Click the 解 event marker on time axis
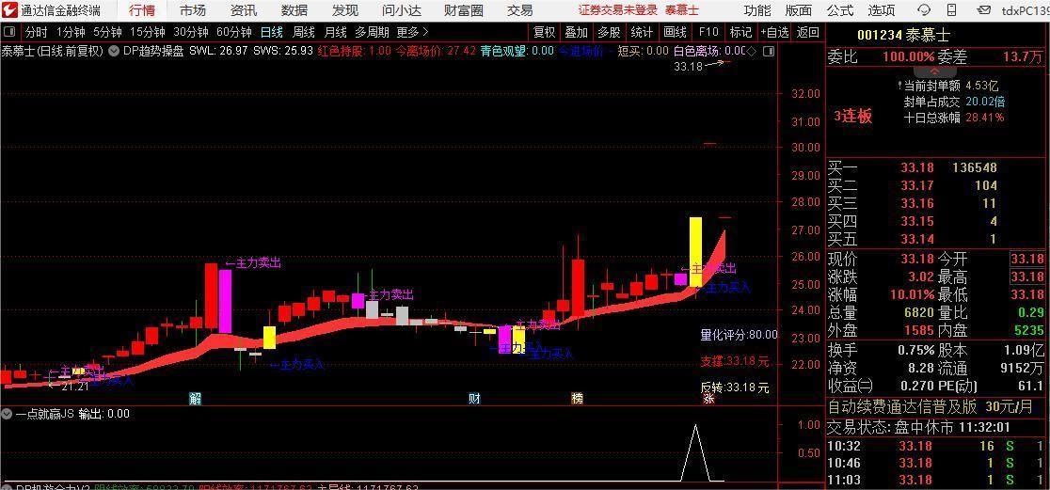Screen dimensions: 1050x490 coord(195,399)
